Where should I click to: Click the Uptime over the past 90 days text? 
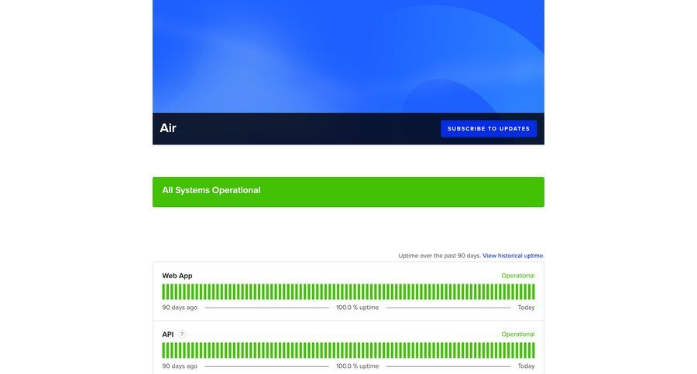point(440,256)
